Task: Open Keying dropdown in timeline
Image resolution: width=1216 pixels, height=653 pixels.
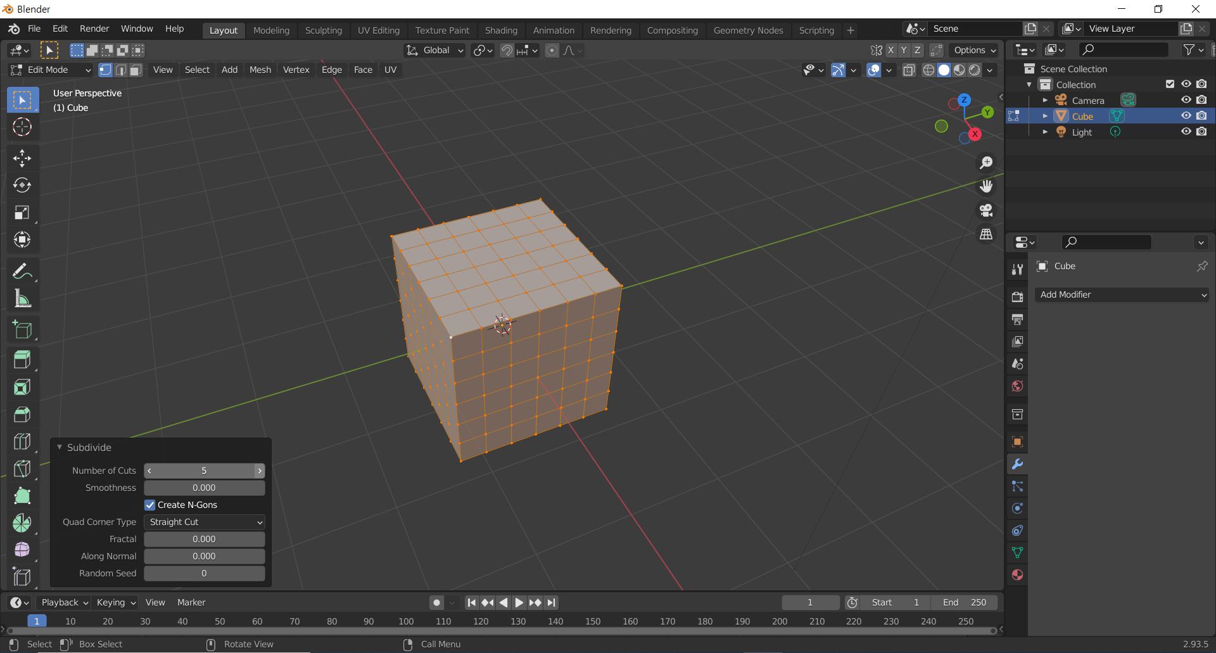Action: click(x=117, y=602)
